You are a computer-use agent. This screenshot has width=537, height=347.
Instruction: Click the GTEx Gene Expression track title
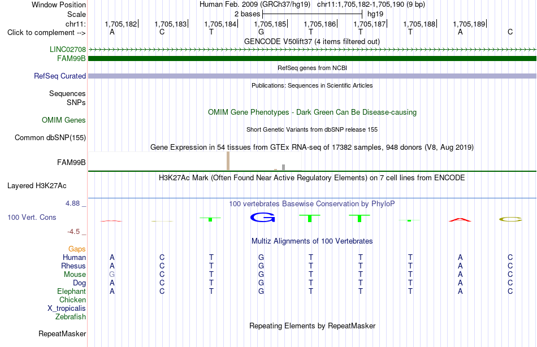312,148
